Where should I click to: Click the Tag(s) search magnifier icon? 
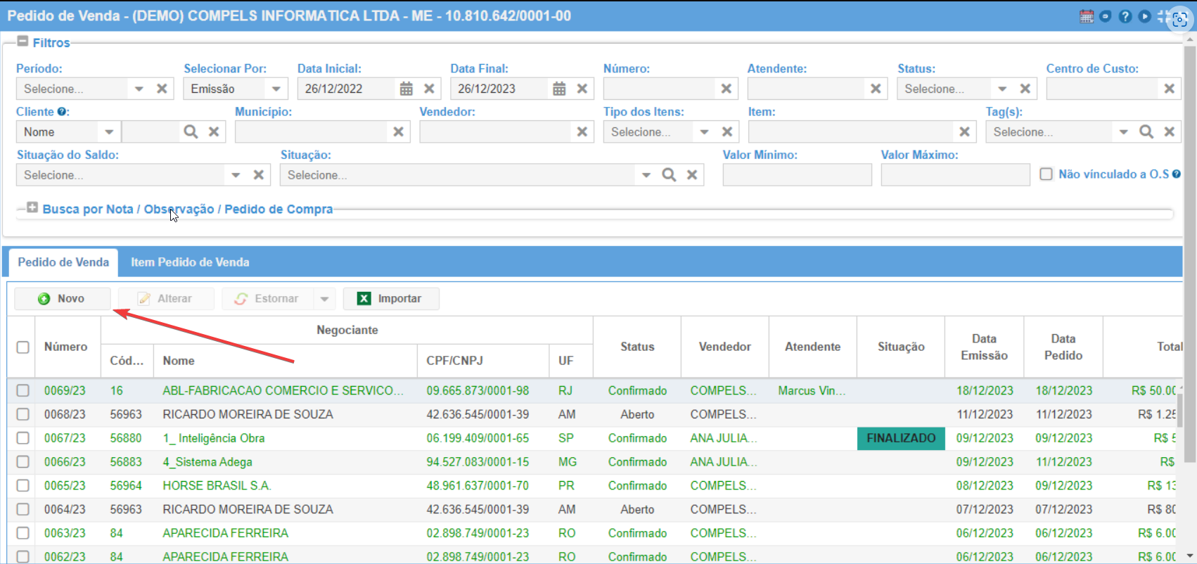1146,132
